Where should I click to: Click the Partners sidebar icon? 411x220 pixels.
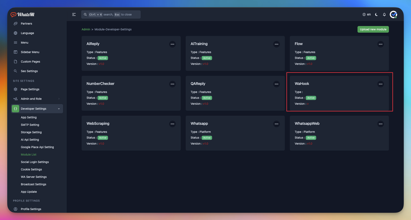pyautogui.click(x=15, y=23)
